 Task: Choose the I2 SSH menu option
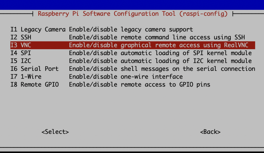133,37
